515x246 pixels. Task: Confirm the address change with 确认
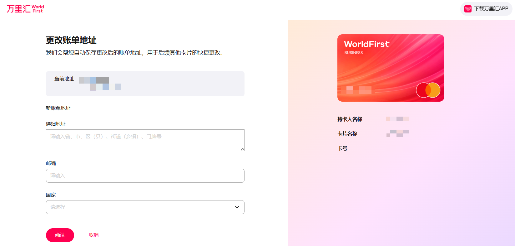click(60, 235)
